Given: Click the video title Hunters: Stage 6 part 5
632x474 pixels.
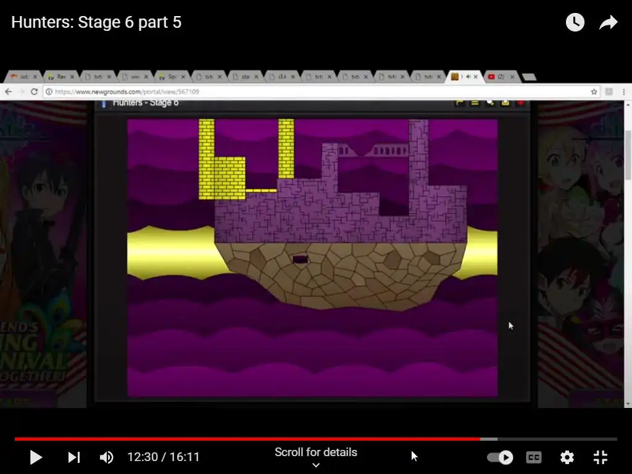Looking at the screenshot, I should 96,22.
